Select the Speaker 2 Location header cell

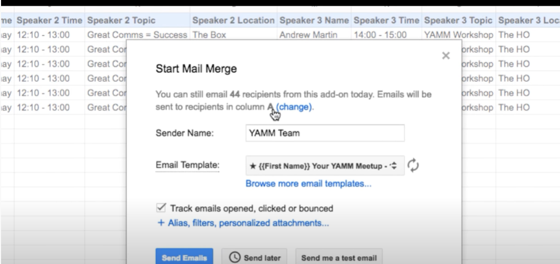pos(233,20)
